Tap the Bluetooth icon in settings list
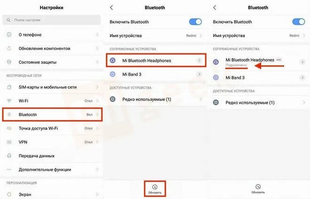This screenshot has width=310, height=199. click(x=9, y=114)
